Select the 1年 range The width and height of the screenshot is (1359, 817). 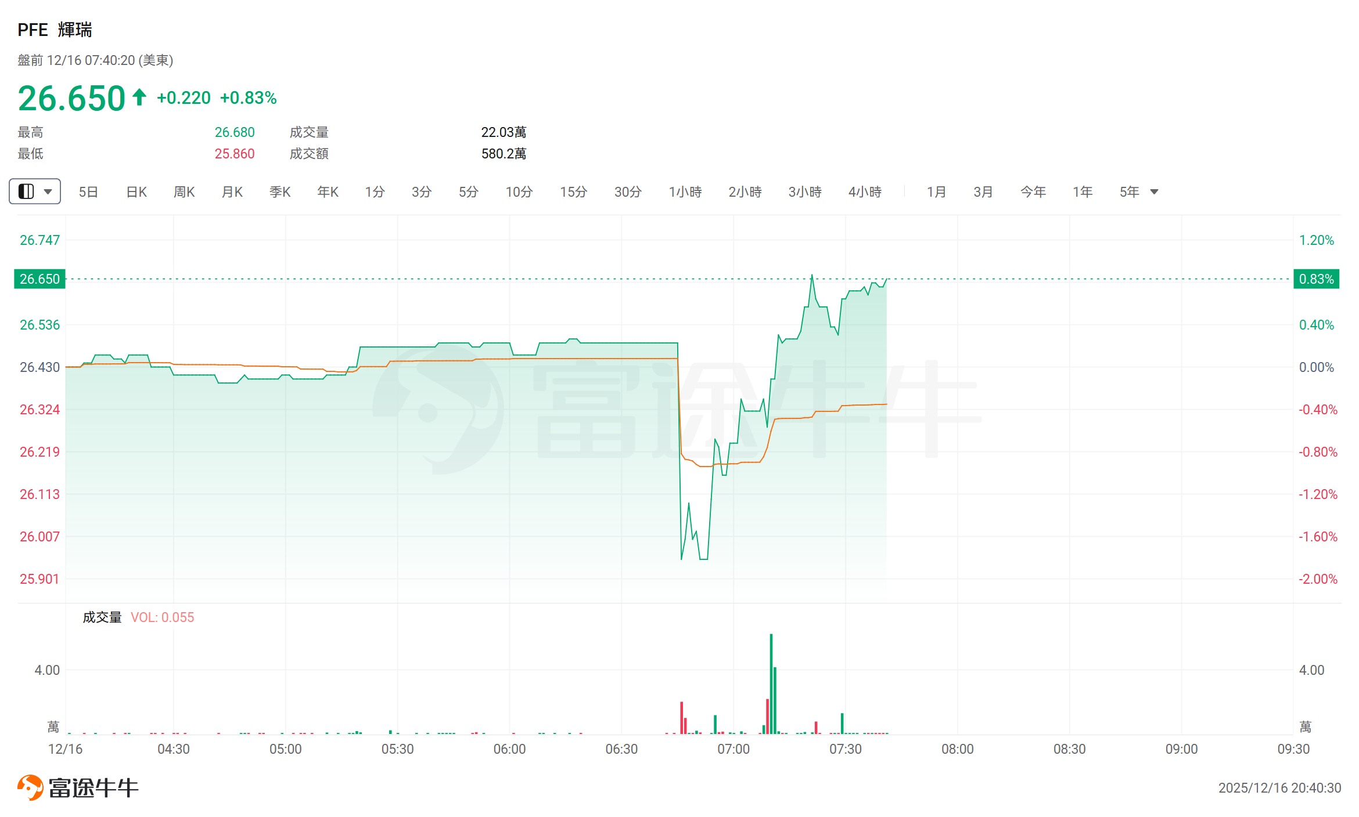pos(1083,192)
